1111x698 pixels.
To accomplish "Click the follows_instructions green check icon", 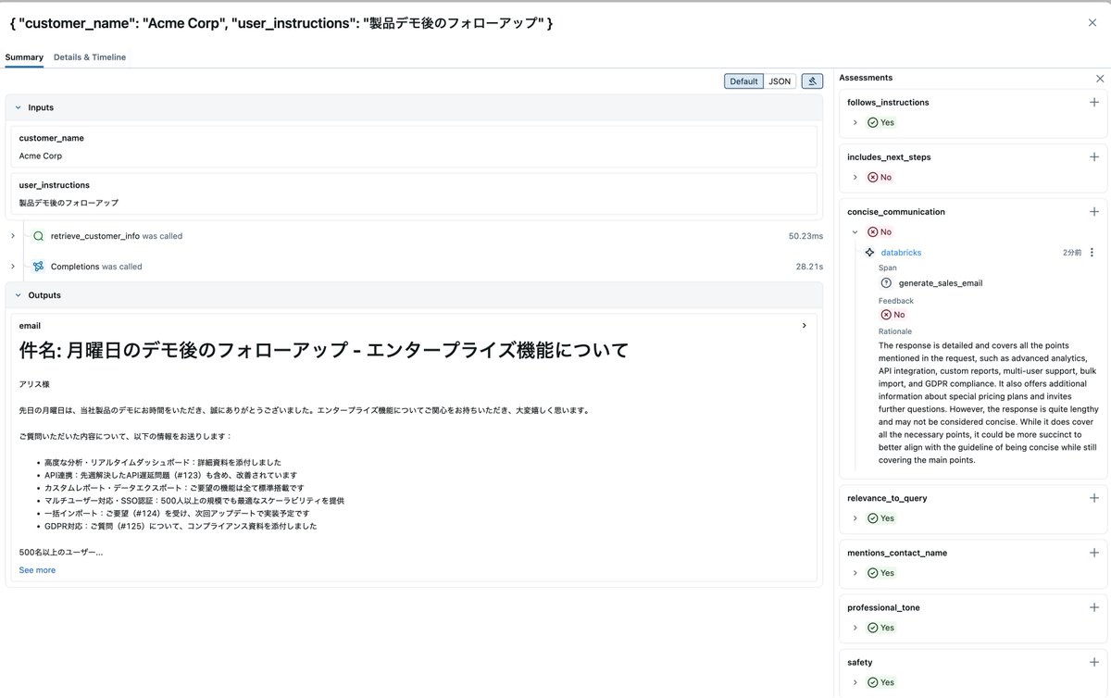I will [872, 122].
